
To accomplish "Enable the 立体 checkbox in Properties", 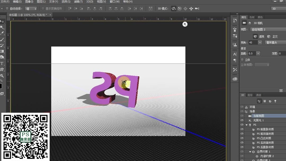I will 242,60.
